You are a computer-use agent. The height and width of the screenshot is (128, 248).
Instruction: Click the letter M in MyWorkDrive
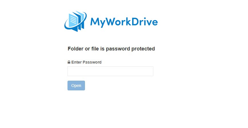(x=95, y=21)
